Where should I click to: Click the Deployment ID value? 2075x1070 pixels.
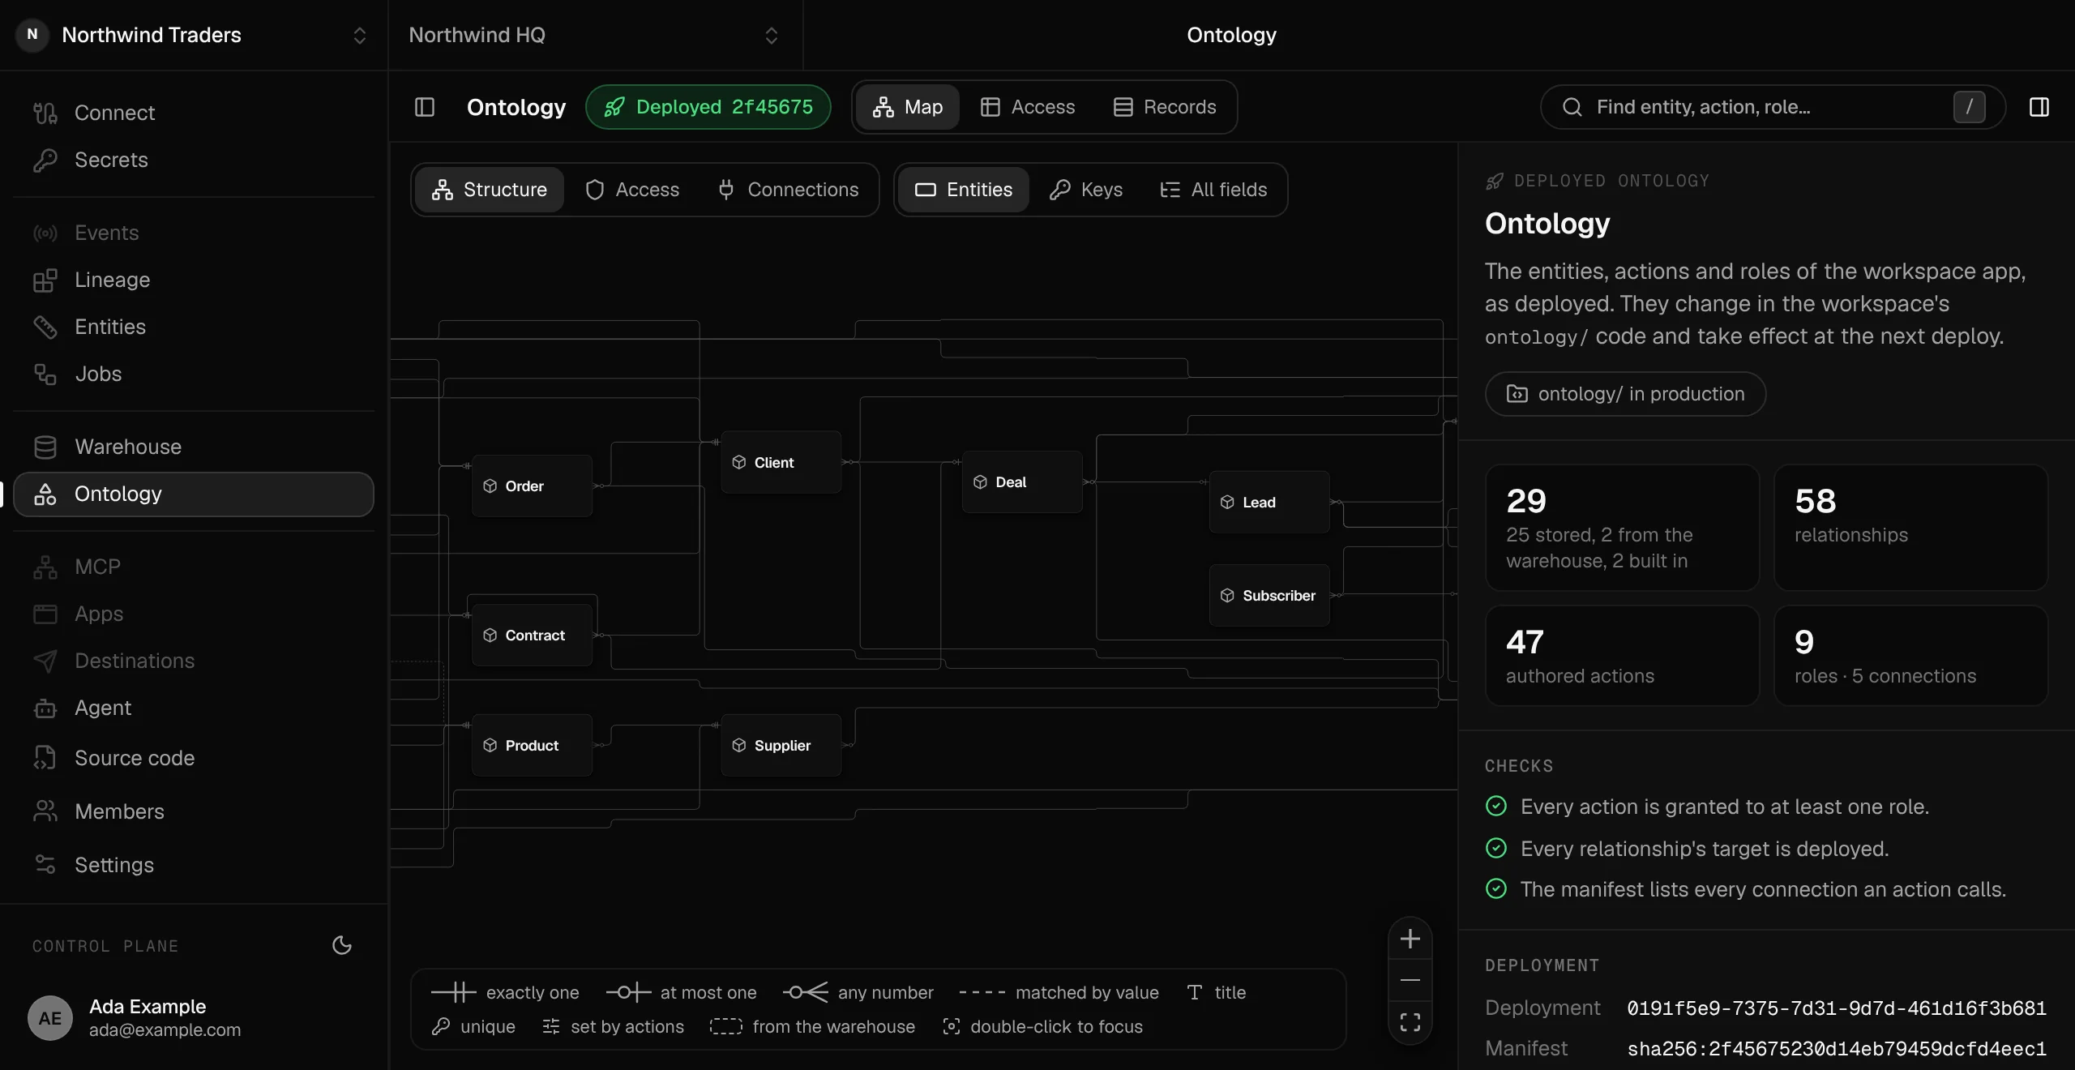(x=1837, y=1008)
